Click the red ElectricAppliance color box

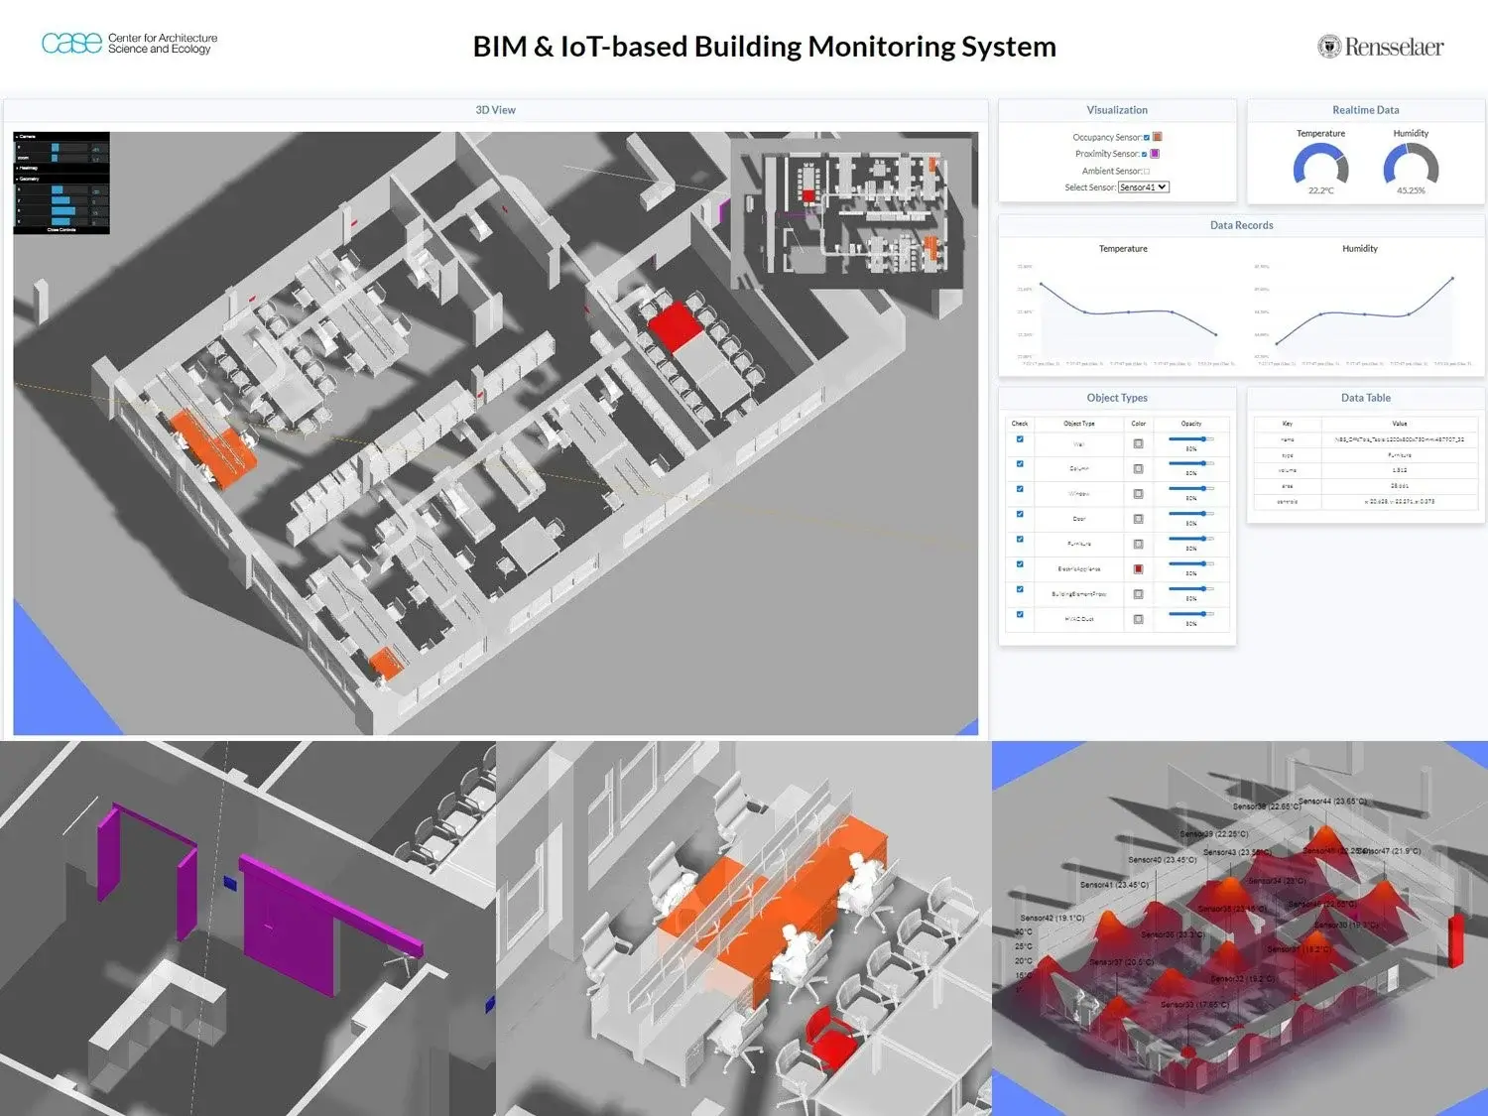click(x=1138, y=568)
